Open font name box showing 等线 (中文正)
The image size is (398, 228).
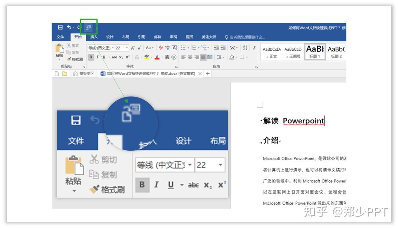click(165, 165)
